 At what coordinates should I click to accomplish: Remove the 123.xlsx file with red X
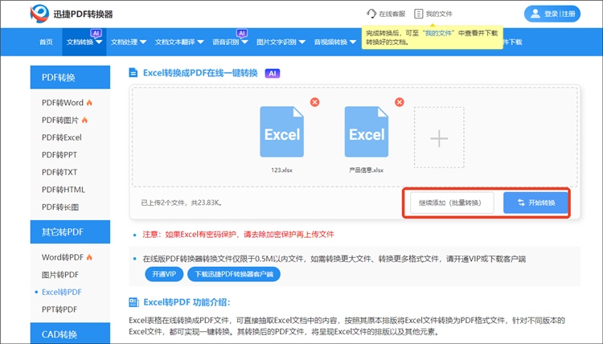(x=314, y=102)
